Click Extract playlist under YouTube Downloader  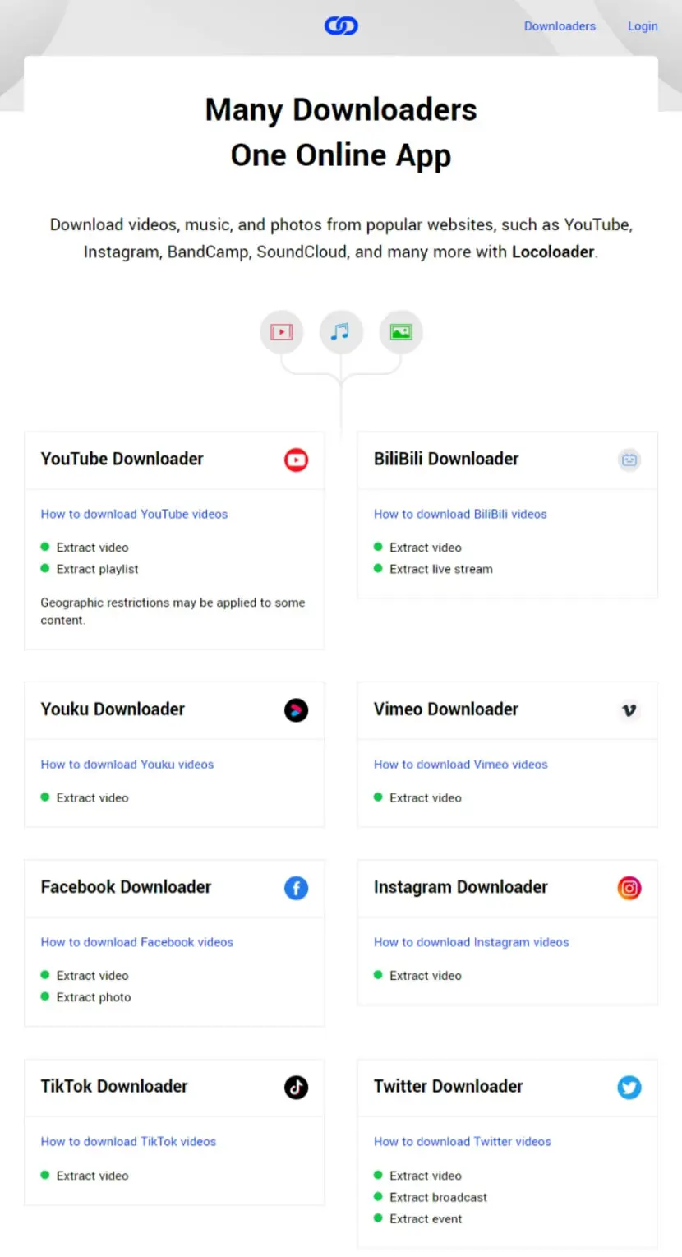(97, 569)
